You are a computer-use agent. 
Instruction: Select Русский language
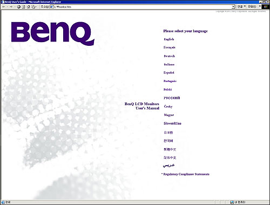click(x=172, y=98)
